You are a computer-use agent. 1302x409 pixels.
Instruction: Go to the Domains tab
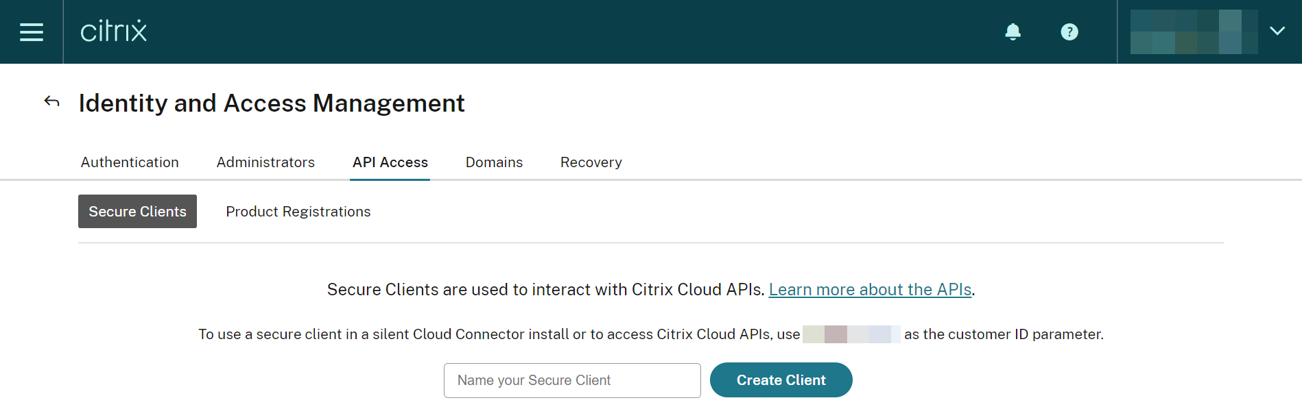click(x=494, y=162)
